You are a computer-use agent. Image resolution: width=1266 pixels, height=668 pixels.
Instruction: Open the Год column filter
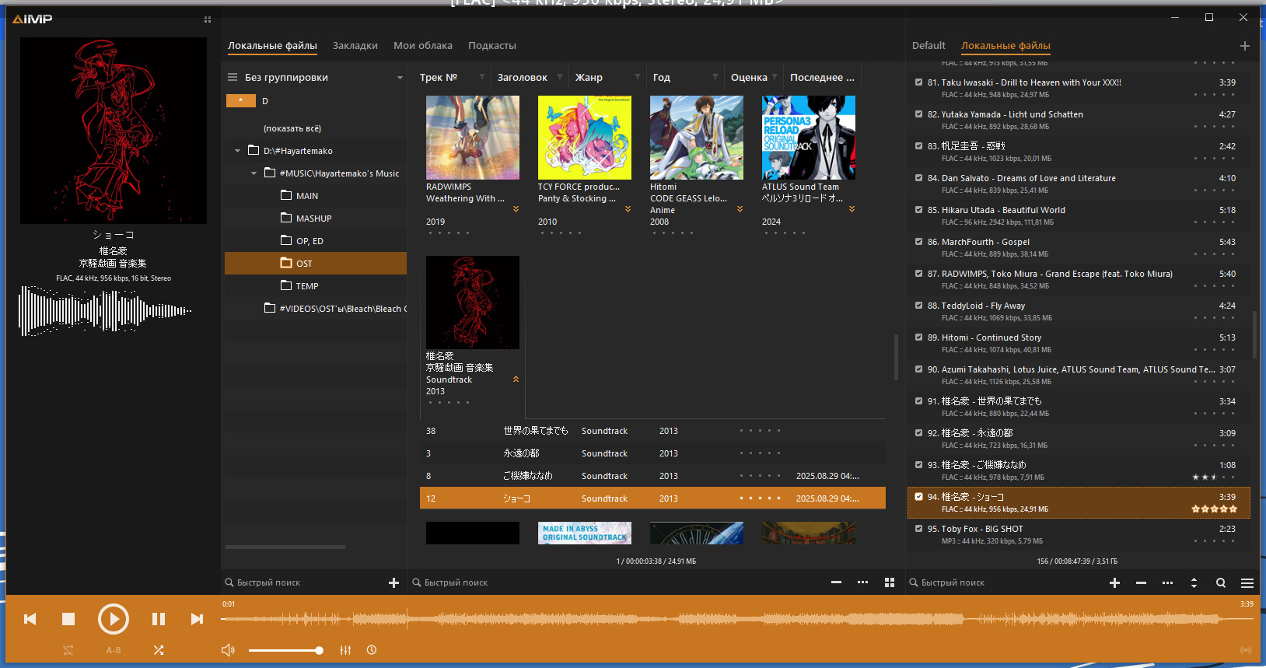pos(715,77)
